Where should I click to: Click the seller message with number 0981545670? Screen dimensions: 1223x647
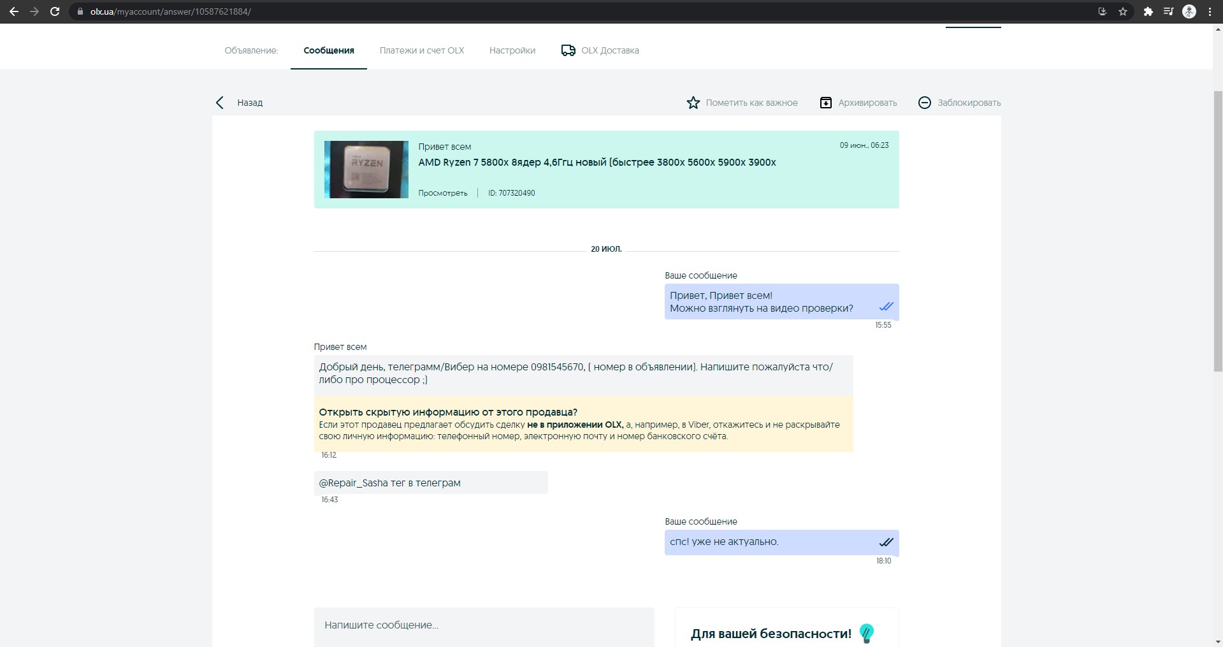coord(584,374)
